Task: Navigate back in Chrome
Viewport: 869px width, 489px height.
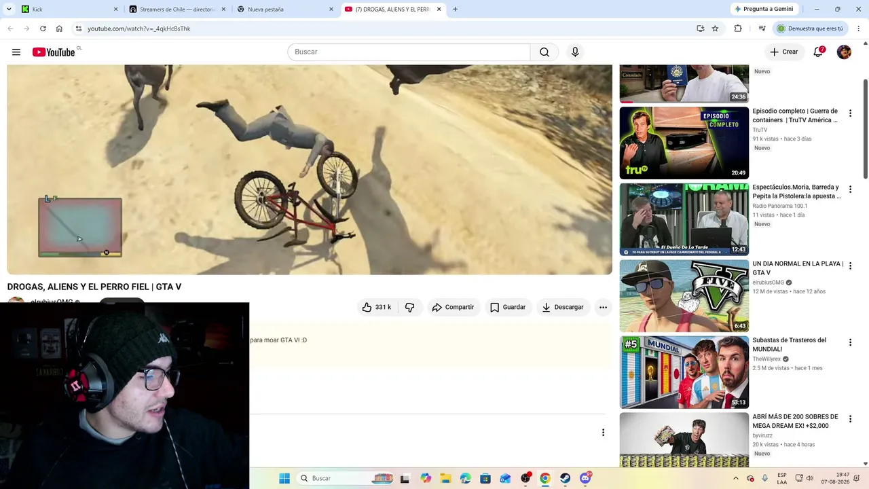Action: 10,29
